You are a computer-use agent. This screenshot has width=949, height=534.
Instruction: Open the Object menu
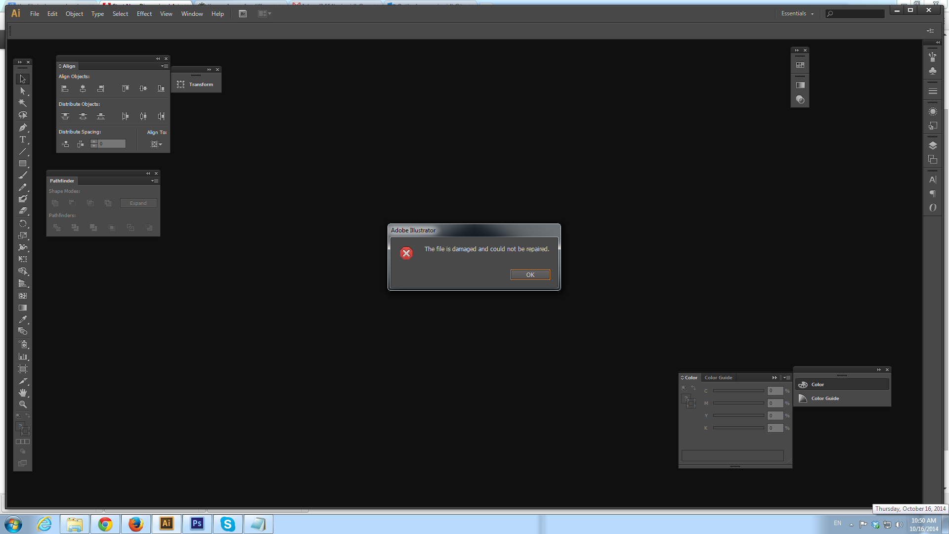tap(74, 13)
